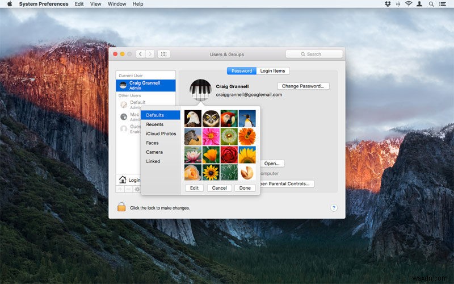
Task: Click Cancel in the picture picker
Action: coord(219,188)
